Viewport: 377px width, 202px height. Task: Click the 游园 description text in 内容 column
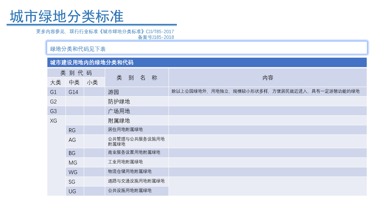click(267, 91)
